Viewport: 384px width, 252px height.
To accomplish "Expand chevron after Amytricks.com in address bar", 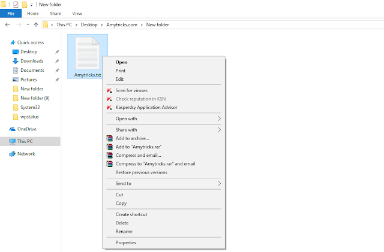I will pyautogui.click(x=142, y=25).
